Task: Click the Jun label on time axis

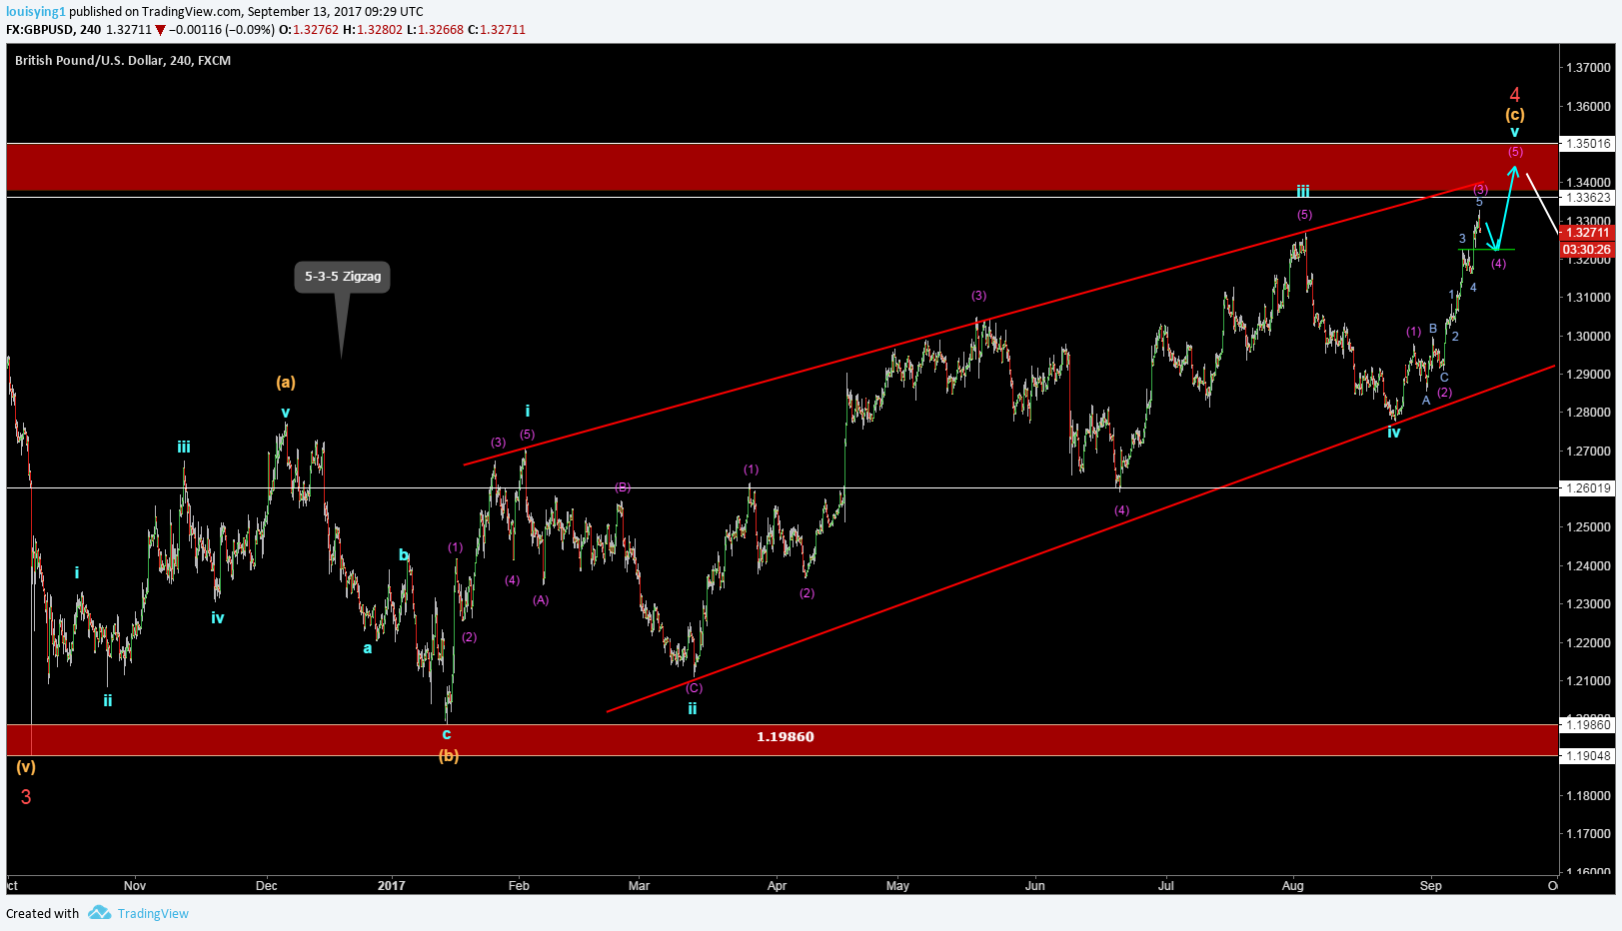Action: 1035,886
